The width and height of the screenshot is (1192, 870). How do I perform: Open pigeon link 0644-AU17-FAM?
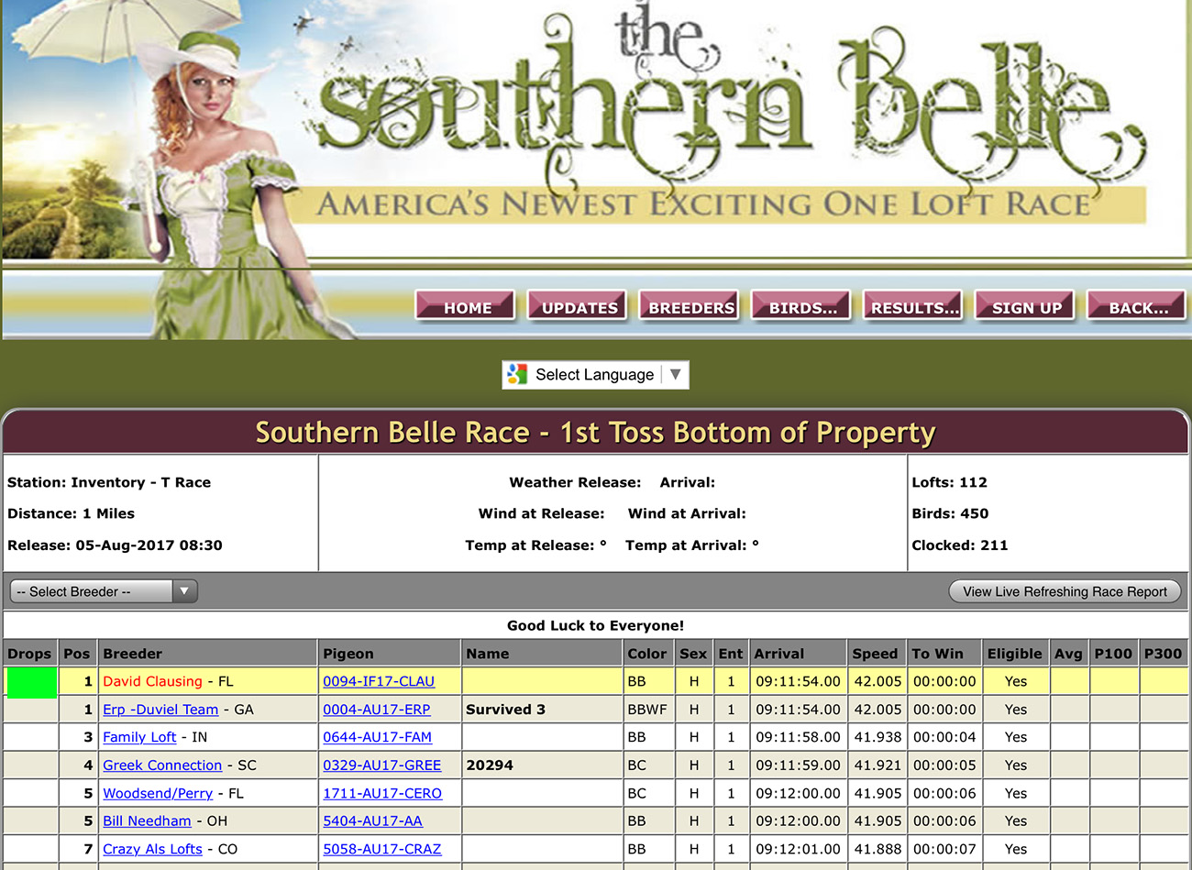(377, 737)
